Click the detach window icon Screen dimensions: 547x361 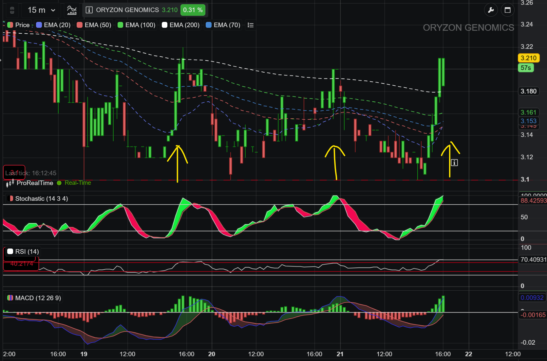coord(508,10)
